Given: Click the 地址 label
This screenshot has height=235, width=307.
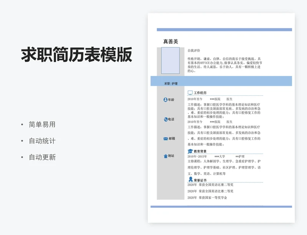Looking at the screenshot, I should click(x=171, y=156).
